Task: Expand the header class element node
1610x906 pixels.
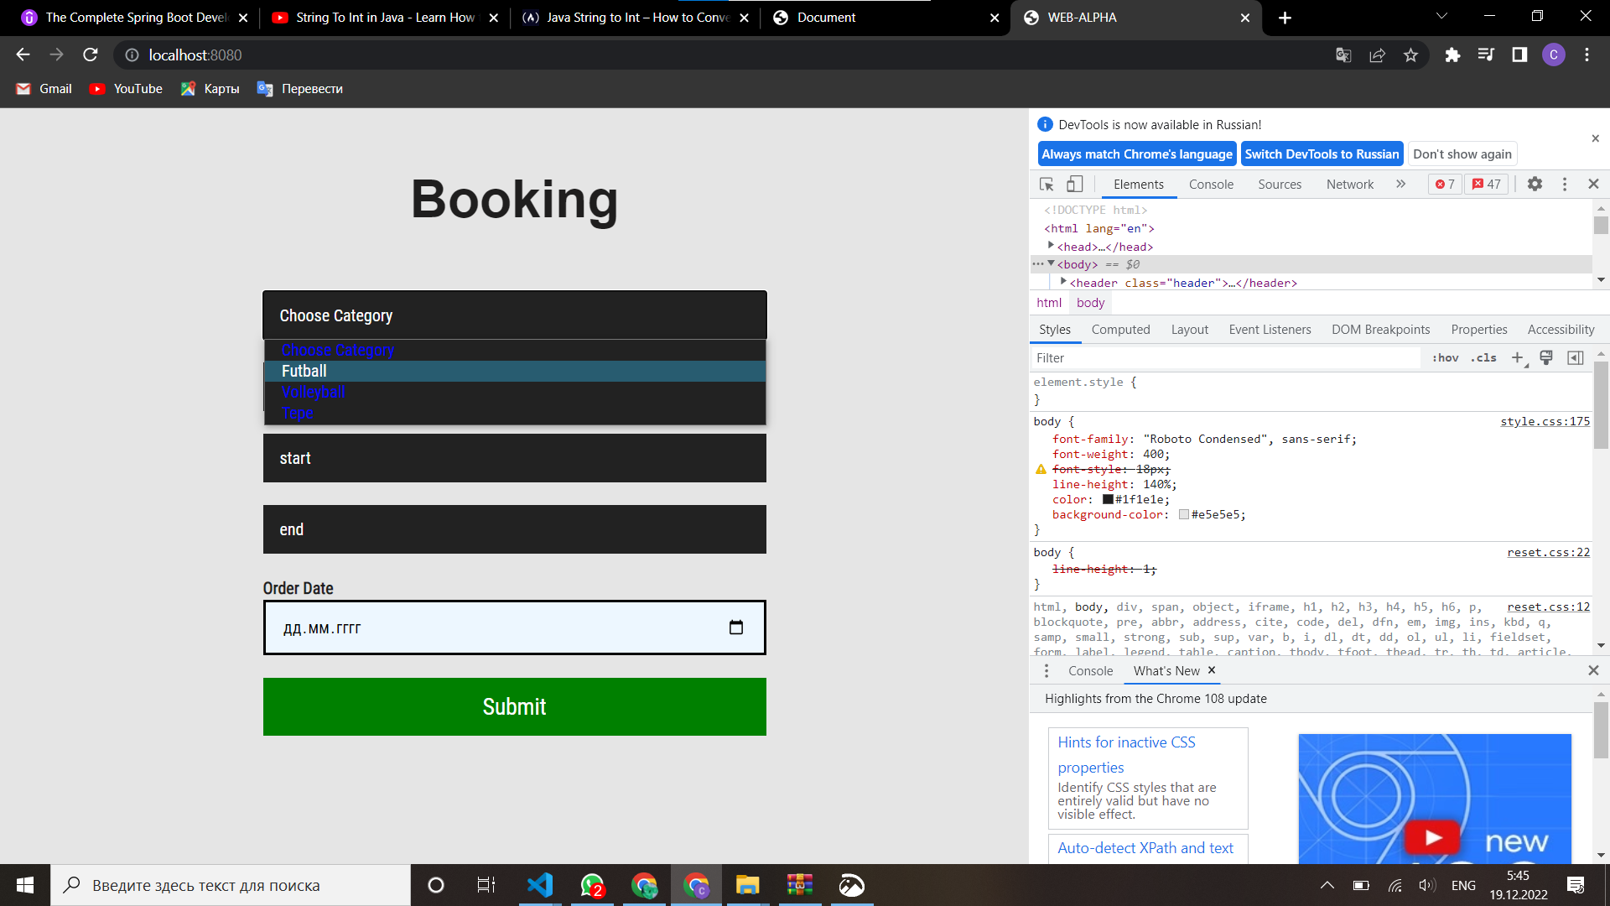Action: (1063, 282)
